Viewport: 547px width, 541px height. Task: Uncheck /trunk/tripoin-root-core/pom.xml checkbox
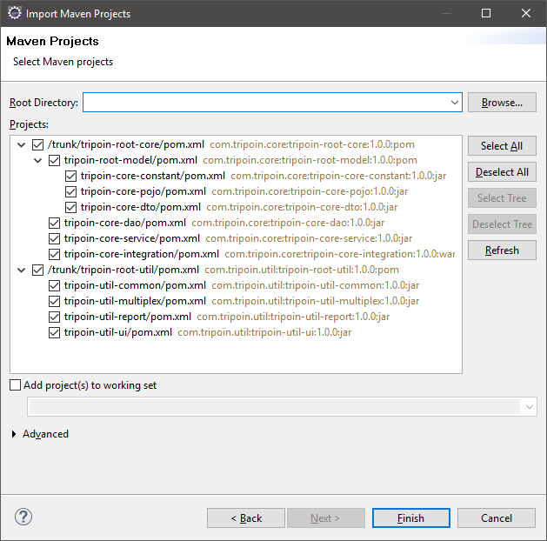pos(37,144)
